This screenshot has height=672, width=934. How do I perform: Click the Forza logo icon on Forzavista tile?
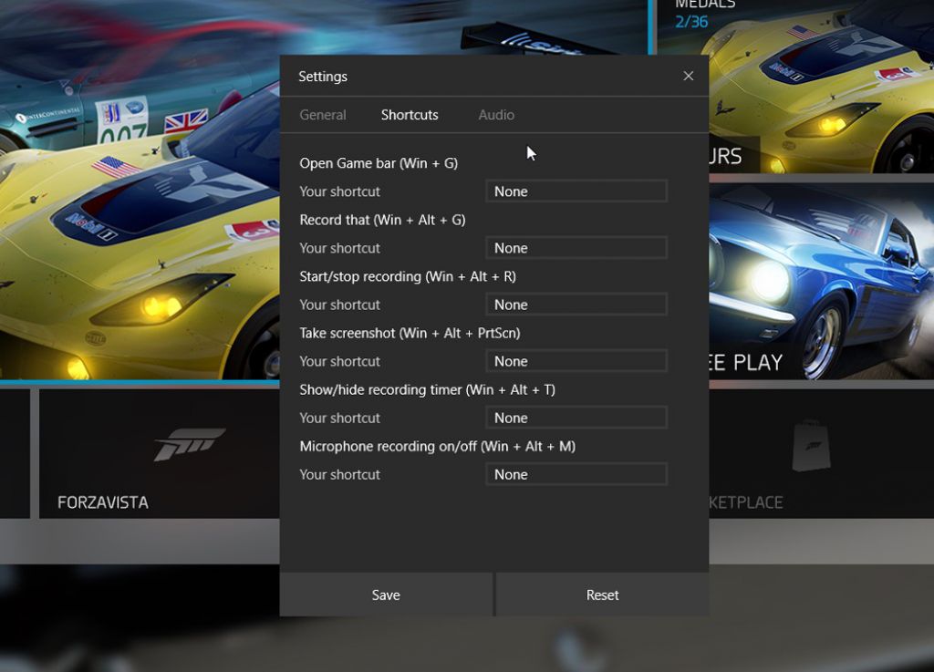click(190, 444)
